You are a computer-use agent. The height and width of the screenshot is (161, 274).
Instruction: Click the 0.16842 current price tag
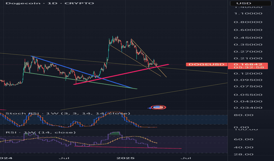248,64
